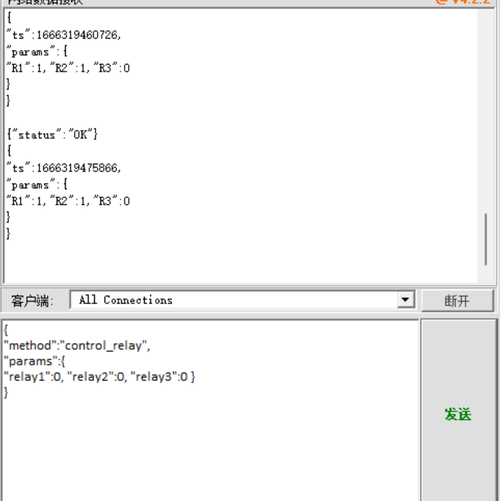Click the 客户端 label beside the dropdown

pos(32,301)
